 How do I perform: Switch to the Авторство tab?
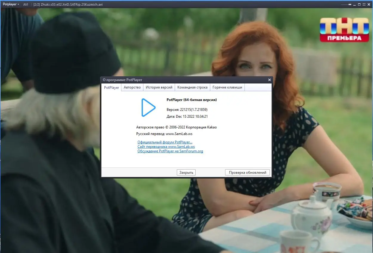(132, 87)
